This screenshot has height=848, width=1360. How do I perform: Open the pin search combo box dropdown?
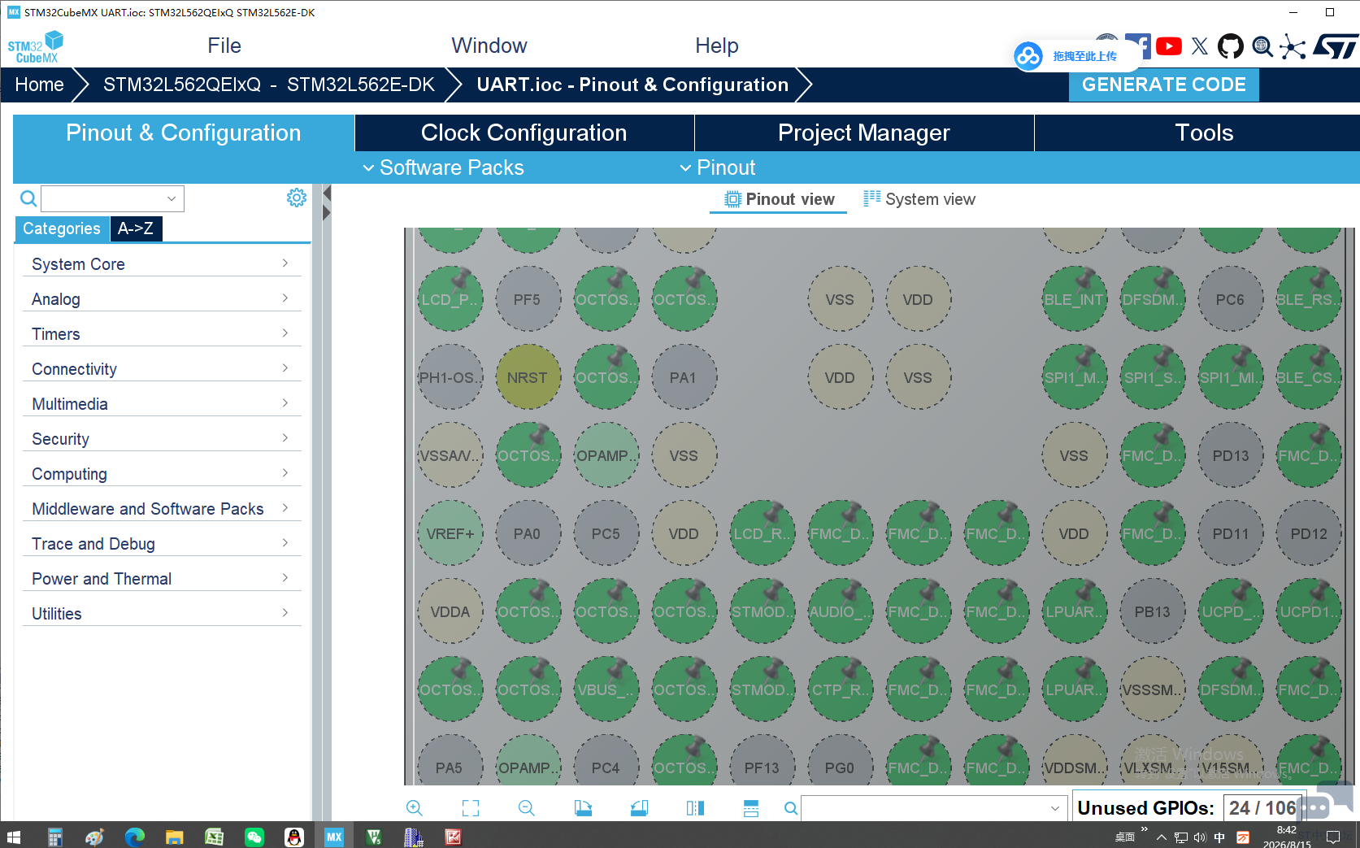[x=1055, y=808]
